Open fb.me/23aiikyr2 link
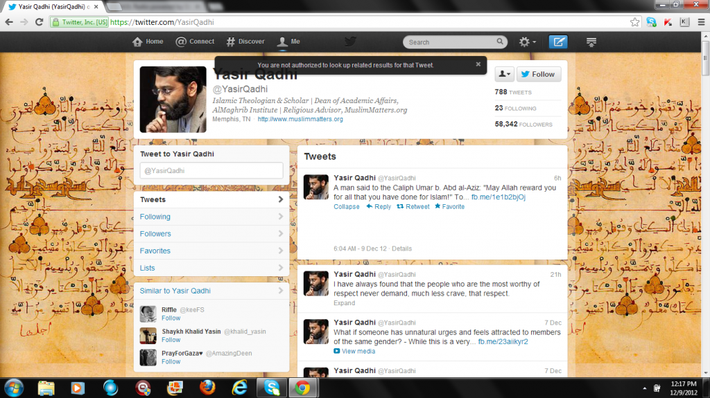Image resolution: width=710 pixels, height=398 pixels. pos(503,342)
